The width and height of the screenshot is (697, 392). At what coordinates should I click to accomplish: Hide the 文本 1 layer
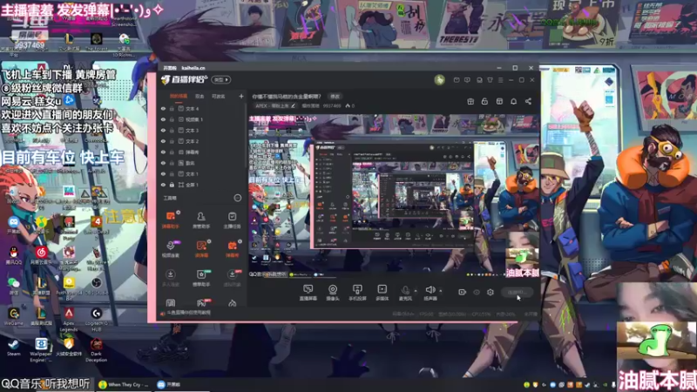tap(163, 173)
